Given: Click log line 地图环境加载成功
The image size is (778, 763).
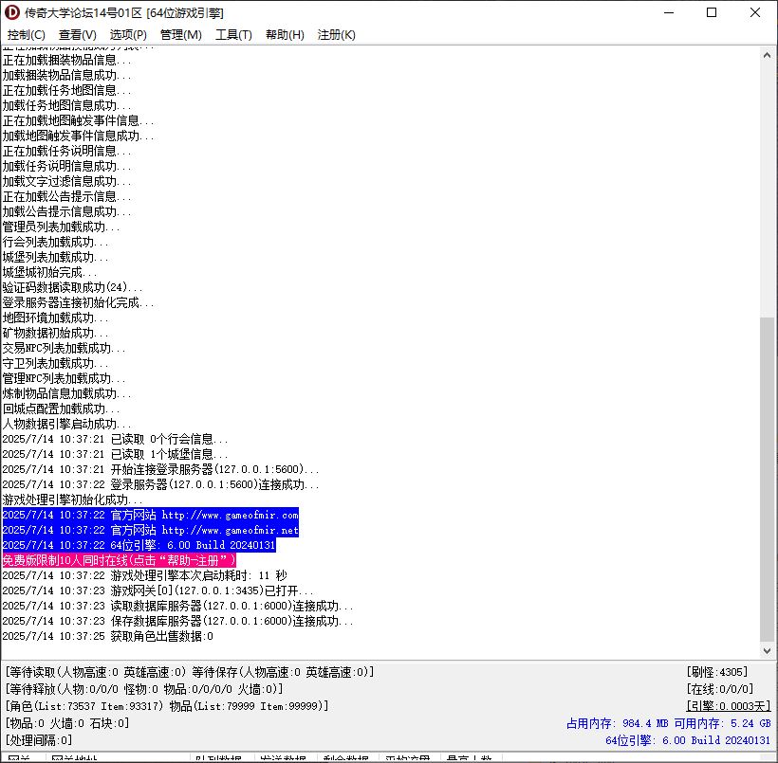Looking at the screenshot, I should tap(56, 318).
